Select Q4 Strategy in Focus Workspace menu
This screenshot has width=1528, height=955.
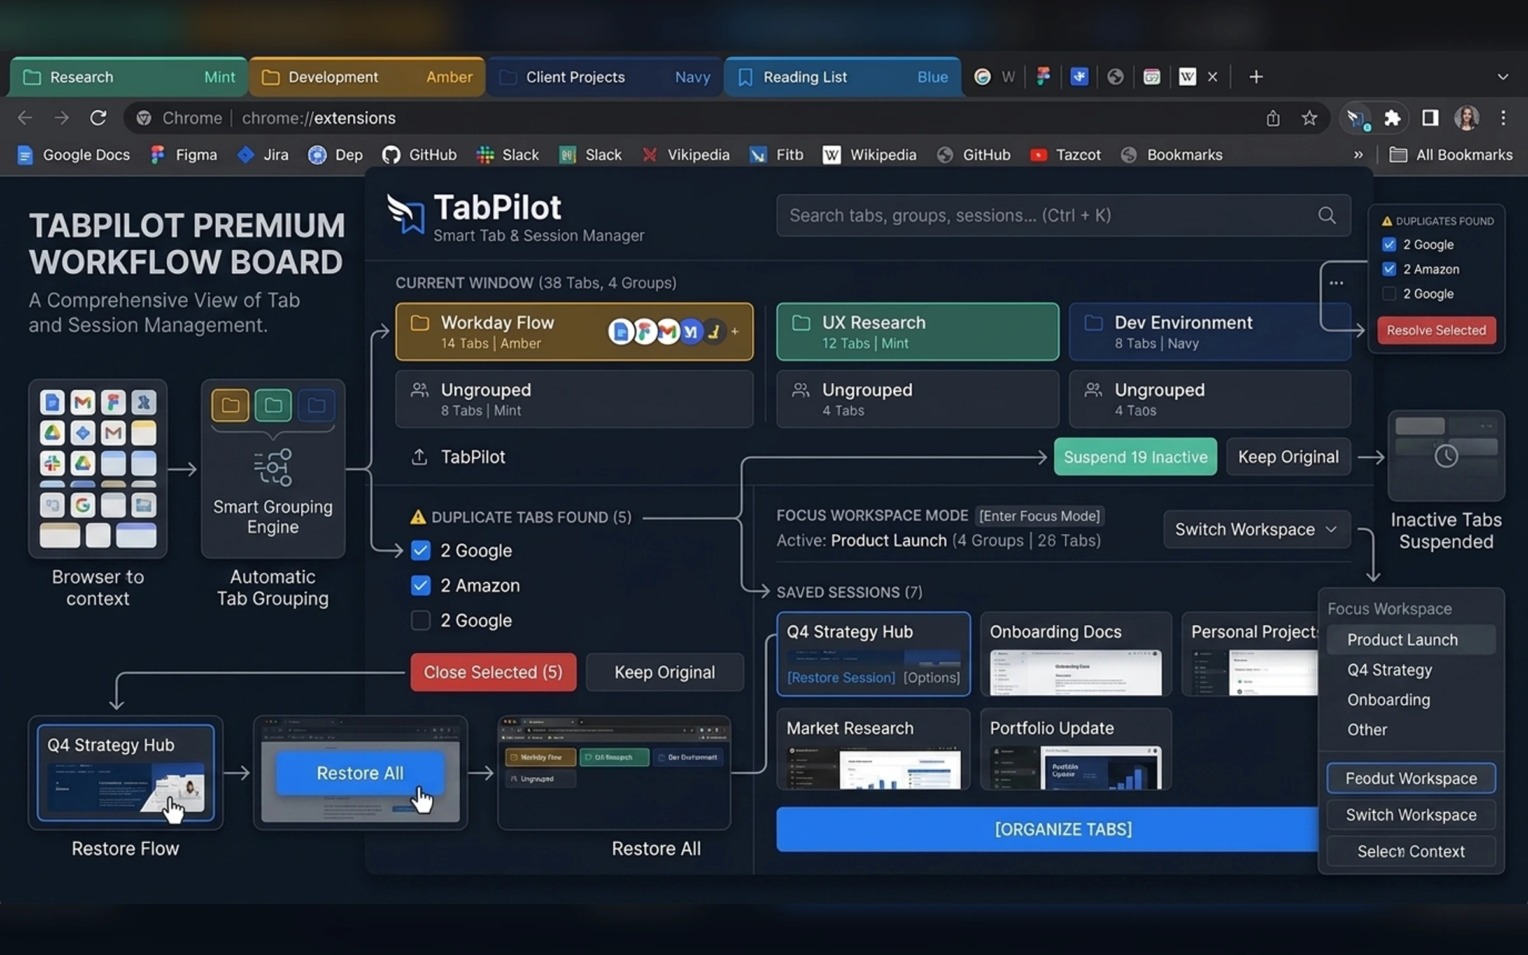[1411, 670]
